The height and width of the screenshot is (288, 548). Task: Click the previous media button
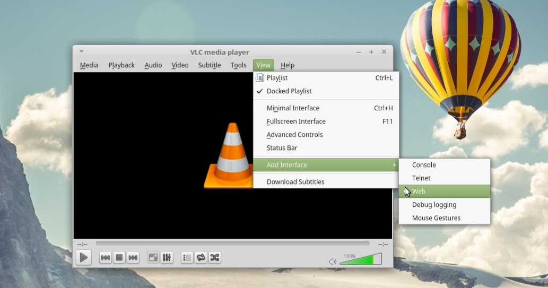click(106, 258)
